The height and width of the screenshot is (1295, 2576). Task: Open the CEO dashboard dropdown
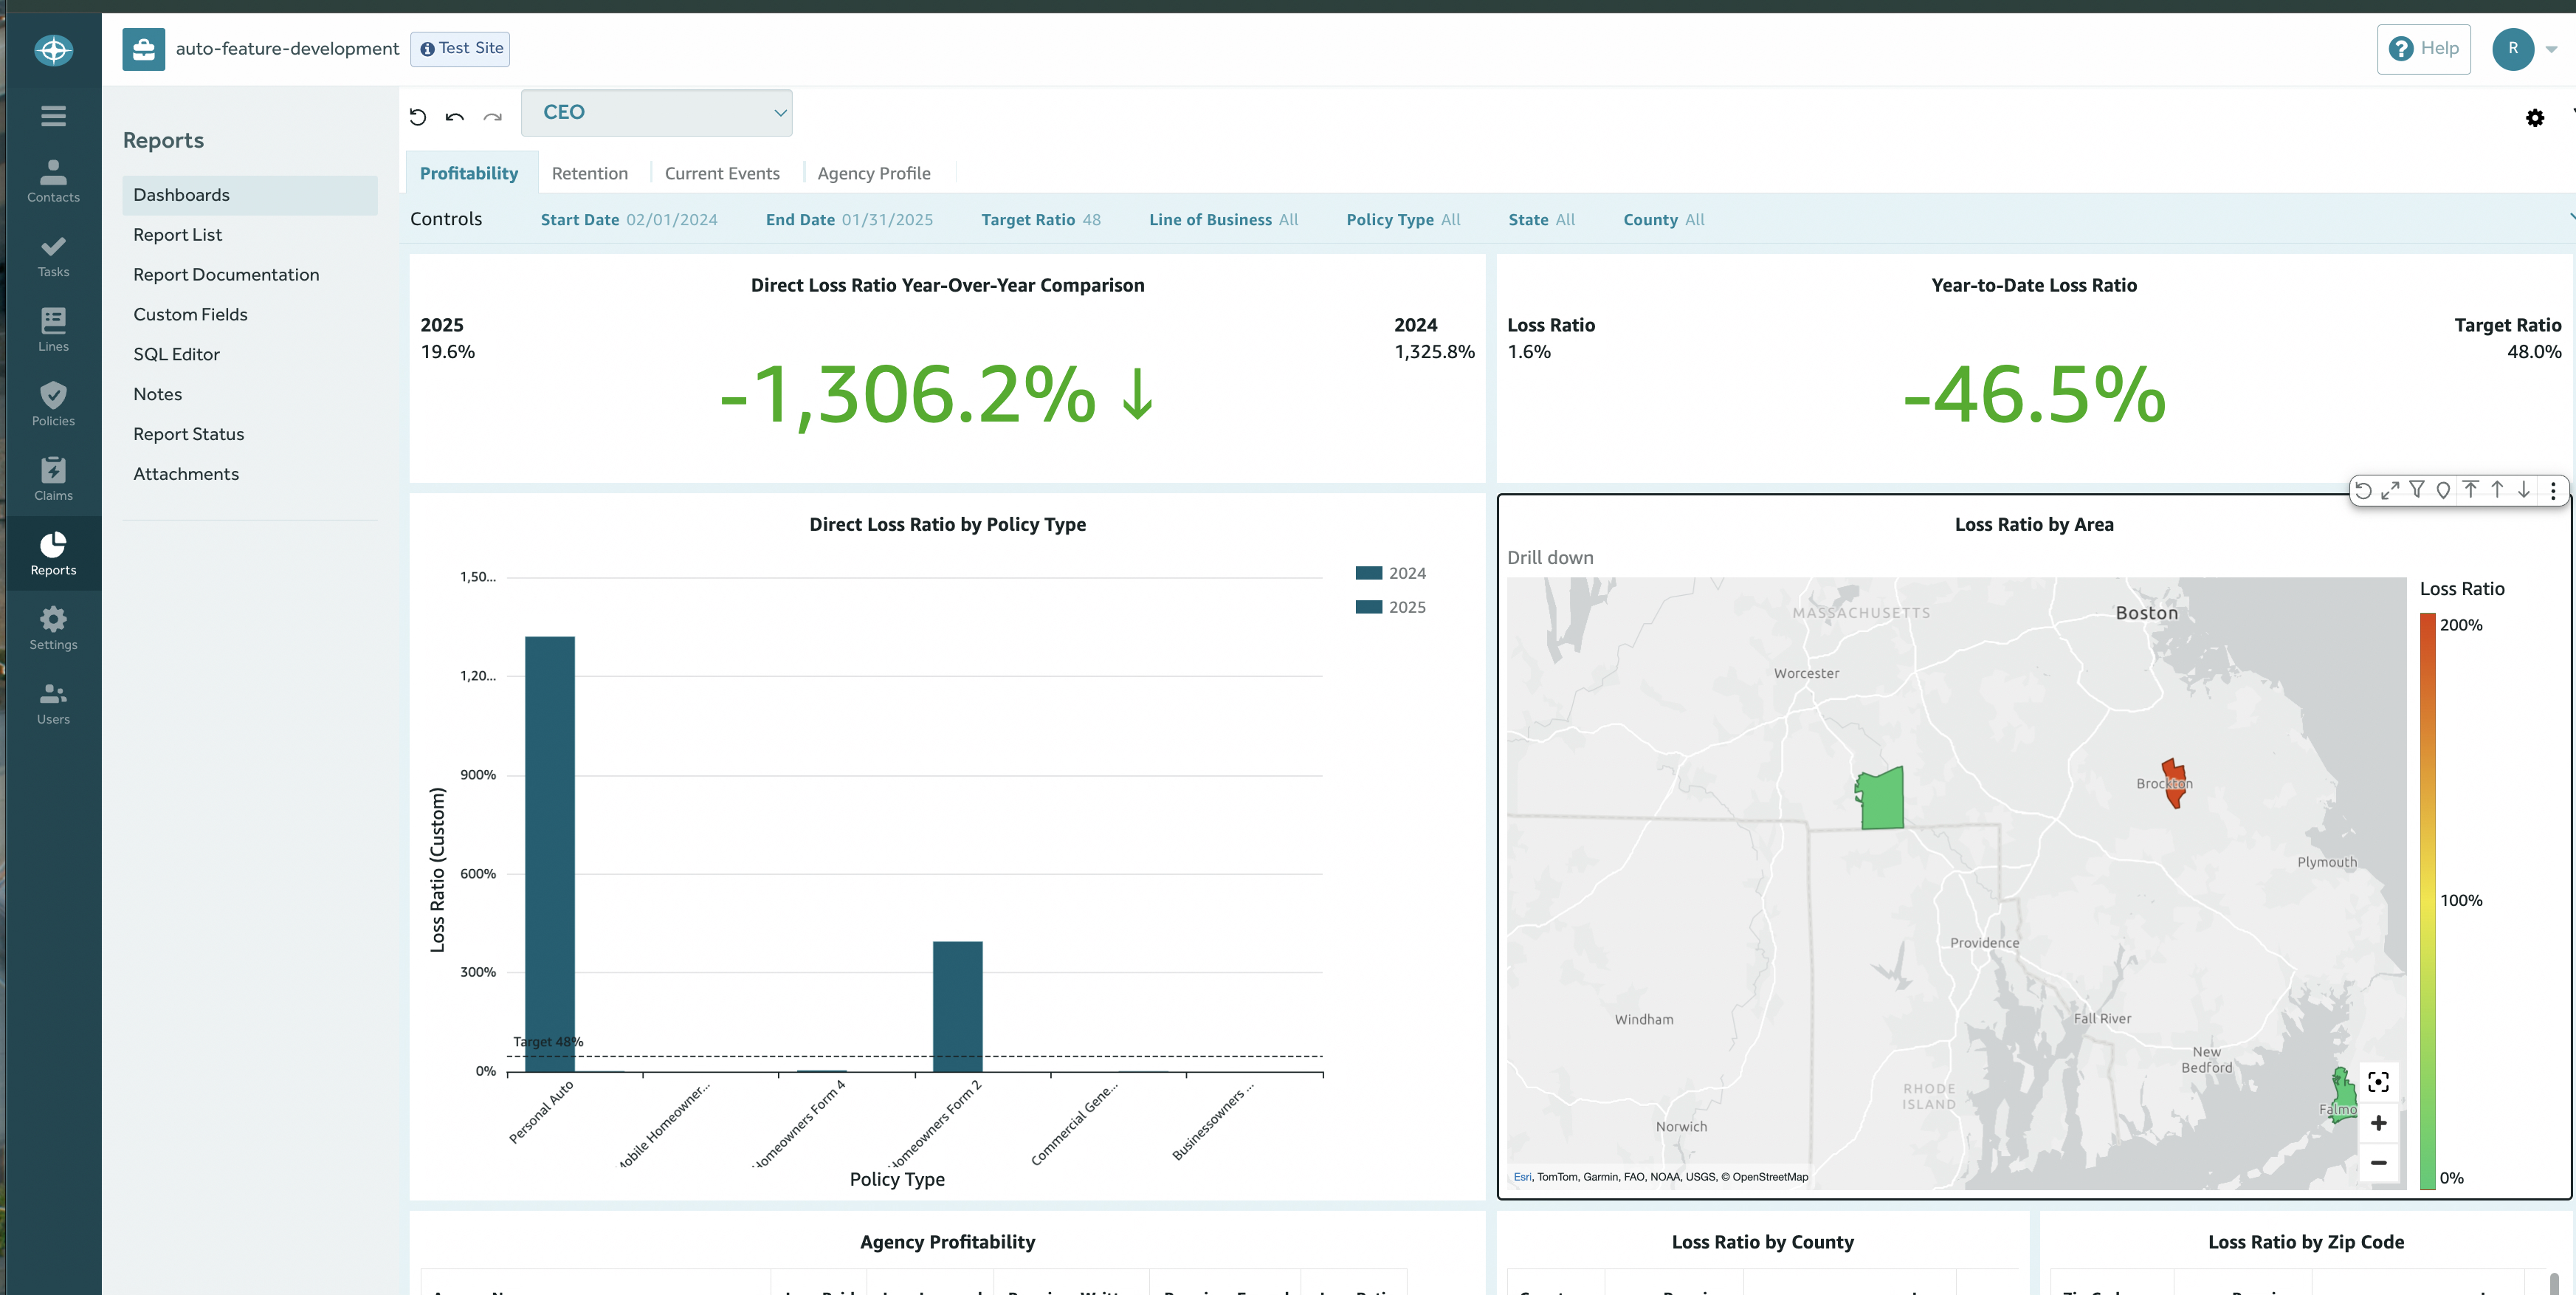656,113
